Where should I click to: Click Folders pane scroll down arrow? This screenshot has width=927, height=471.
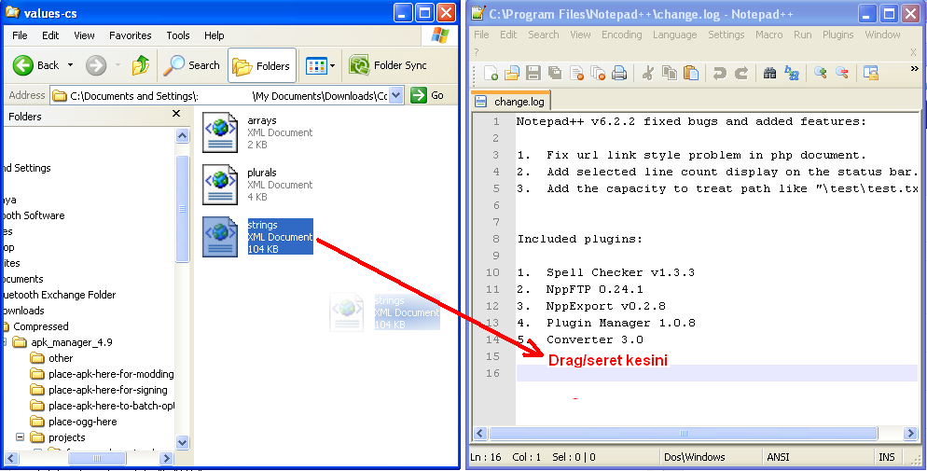(182, 442)
